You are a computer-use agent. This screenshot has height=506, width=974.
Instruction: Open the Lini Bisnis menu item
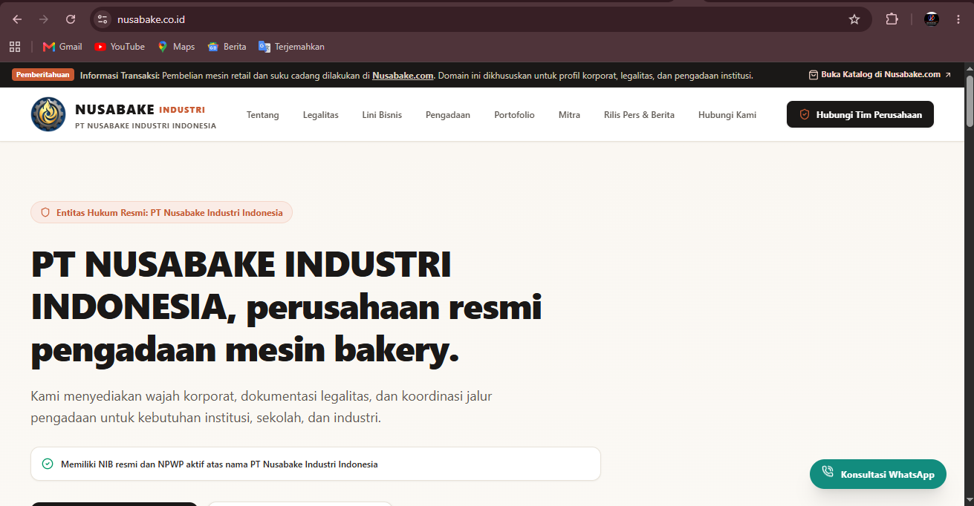[x=382, y=115]
